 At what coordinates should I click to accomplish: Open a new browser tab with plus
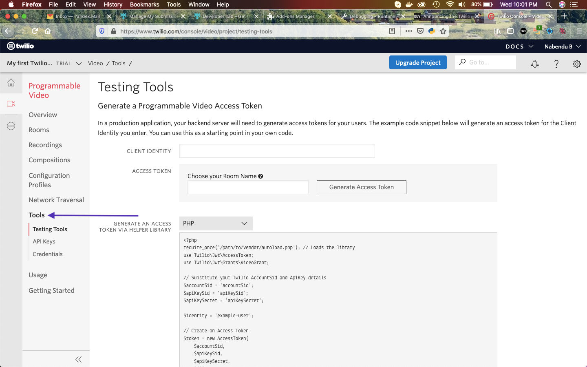coord(564,16)
